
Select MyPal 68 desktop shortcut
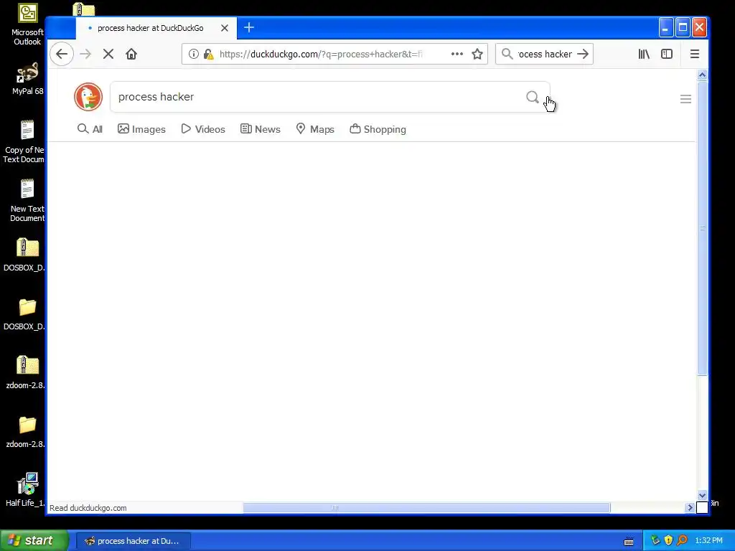point(28,79)
